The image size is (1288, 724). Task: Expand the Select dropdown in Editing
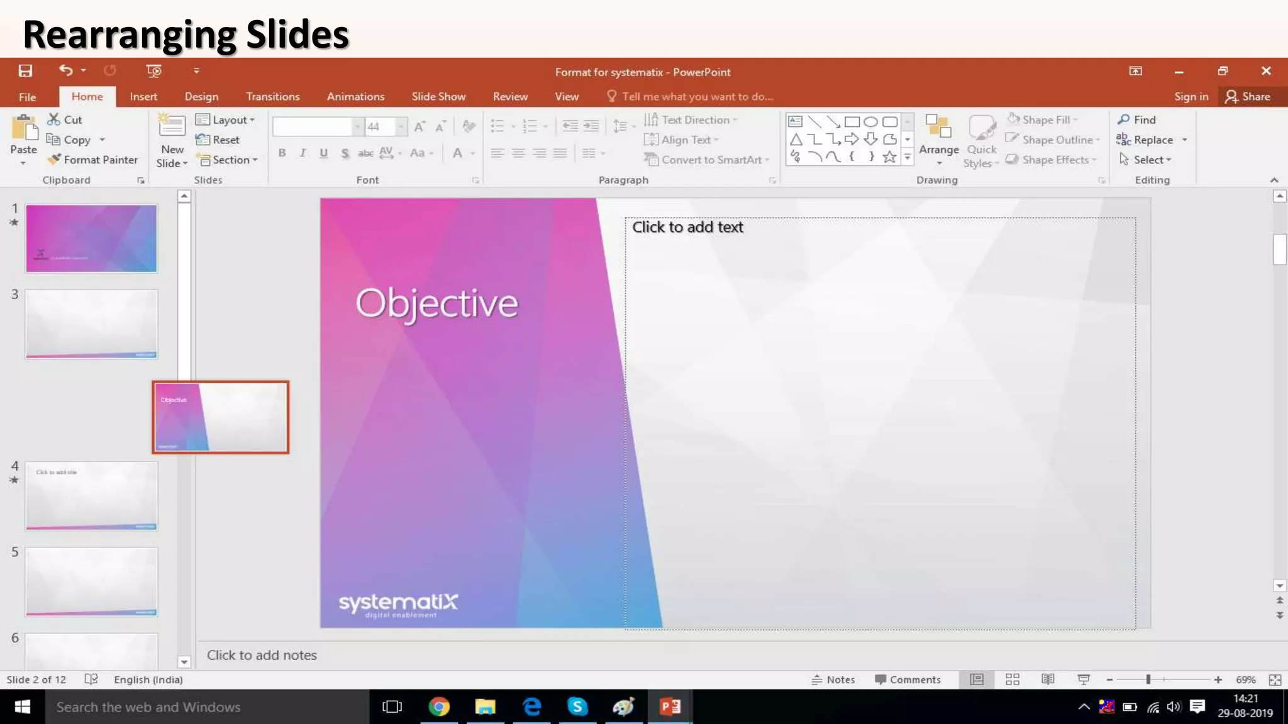[x=1150, y=160]
